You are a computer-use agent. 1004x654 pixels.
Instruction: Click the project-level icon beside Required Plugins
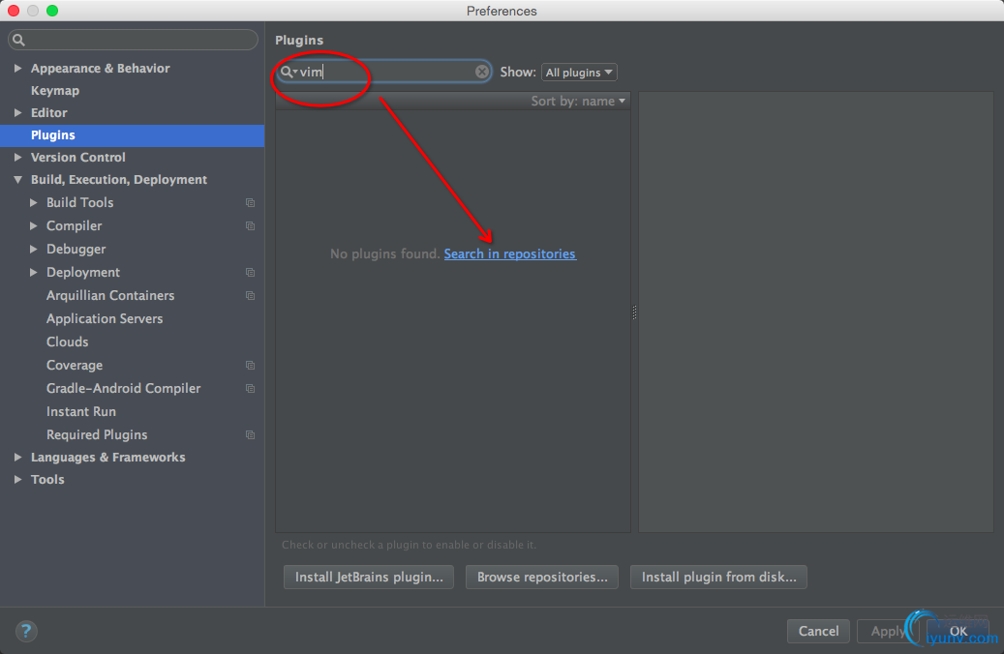251,435
